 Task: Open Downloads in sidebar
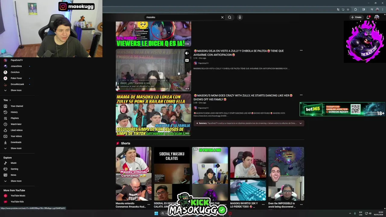coord(16,142)
